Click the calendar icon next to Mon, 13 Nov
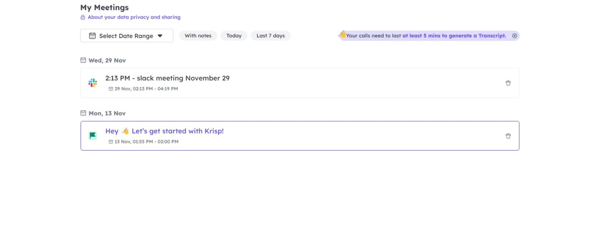Screen dimensions: 611x229 (83, 113)
